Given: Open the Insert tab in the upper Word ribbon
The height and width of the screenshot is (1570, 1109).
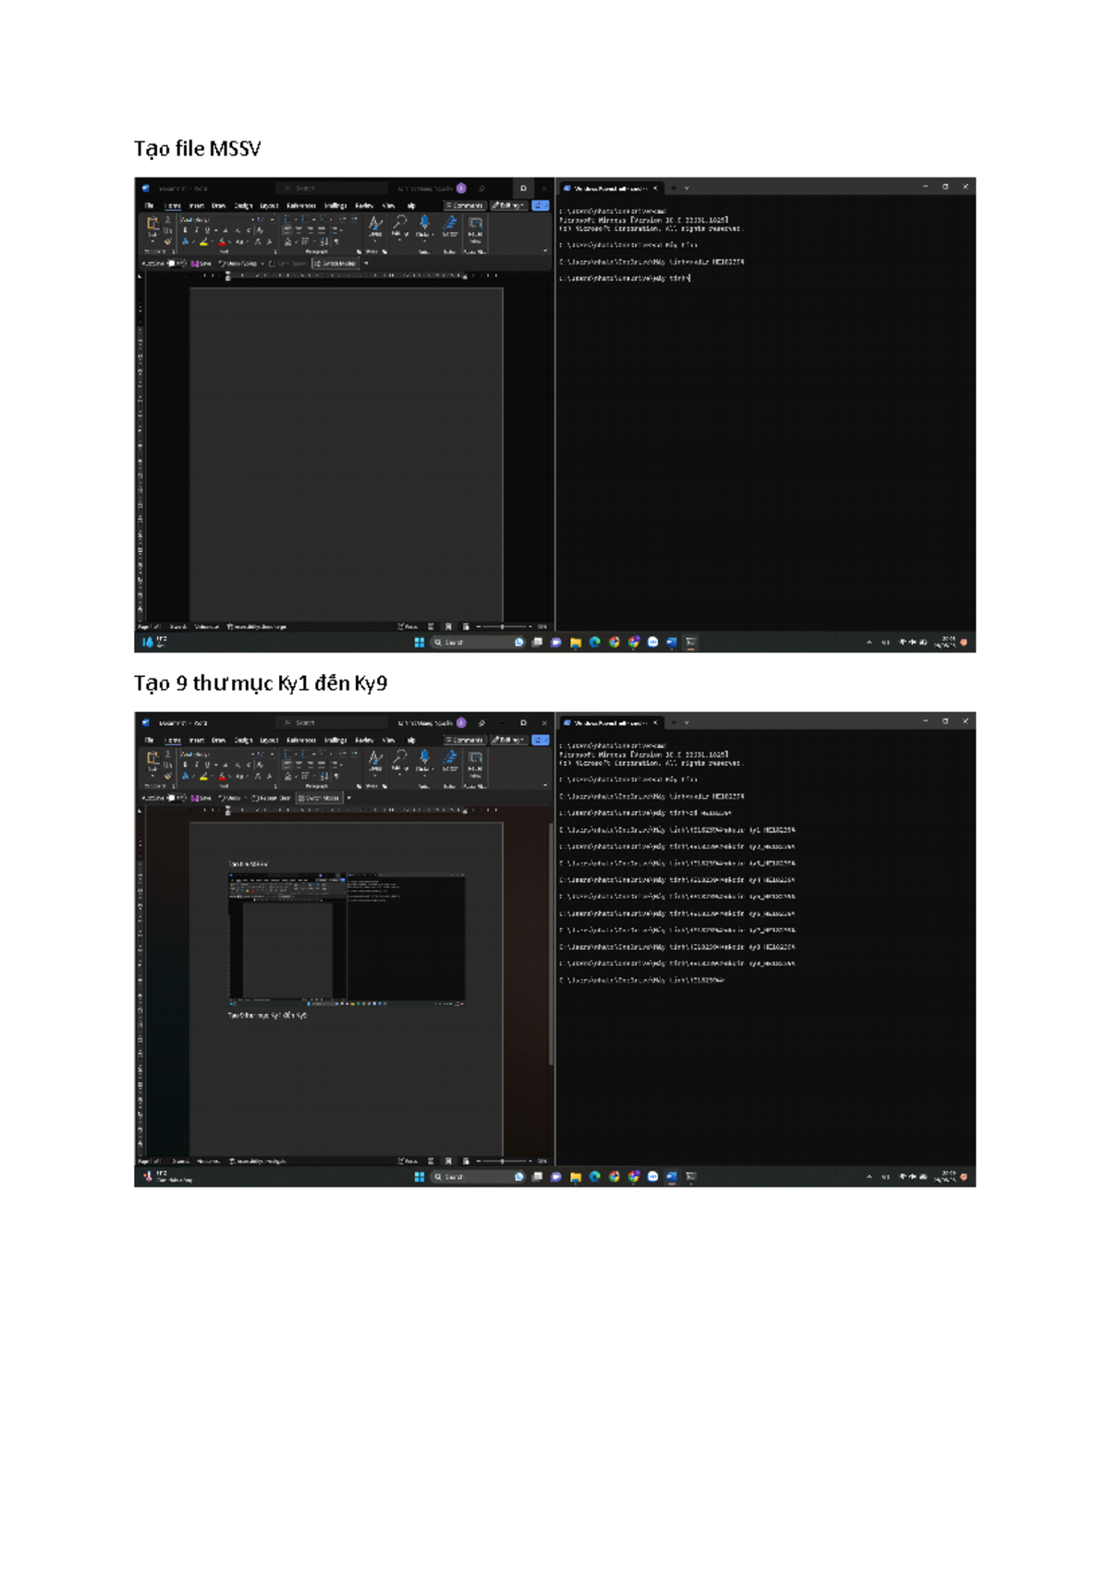Looking at the screenshot, I should click(197, 205).
